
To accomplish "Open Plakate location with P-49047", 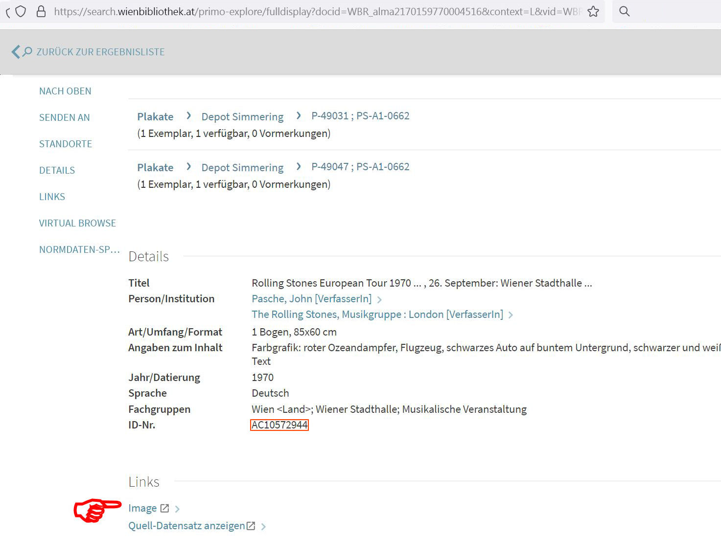I will click(x=155, y=167).
